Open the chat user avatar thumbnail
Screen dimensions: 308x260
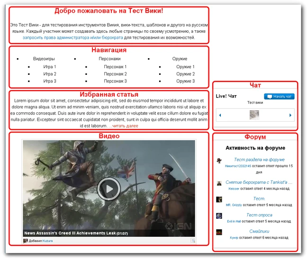tap(254, 115)
